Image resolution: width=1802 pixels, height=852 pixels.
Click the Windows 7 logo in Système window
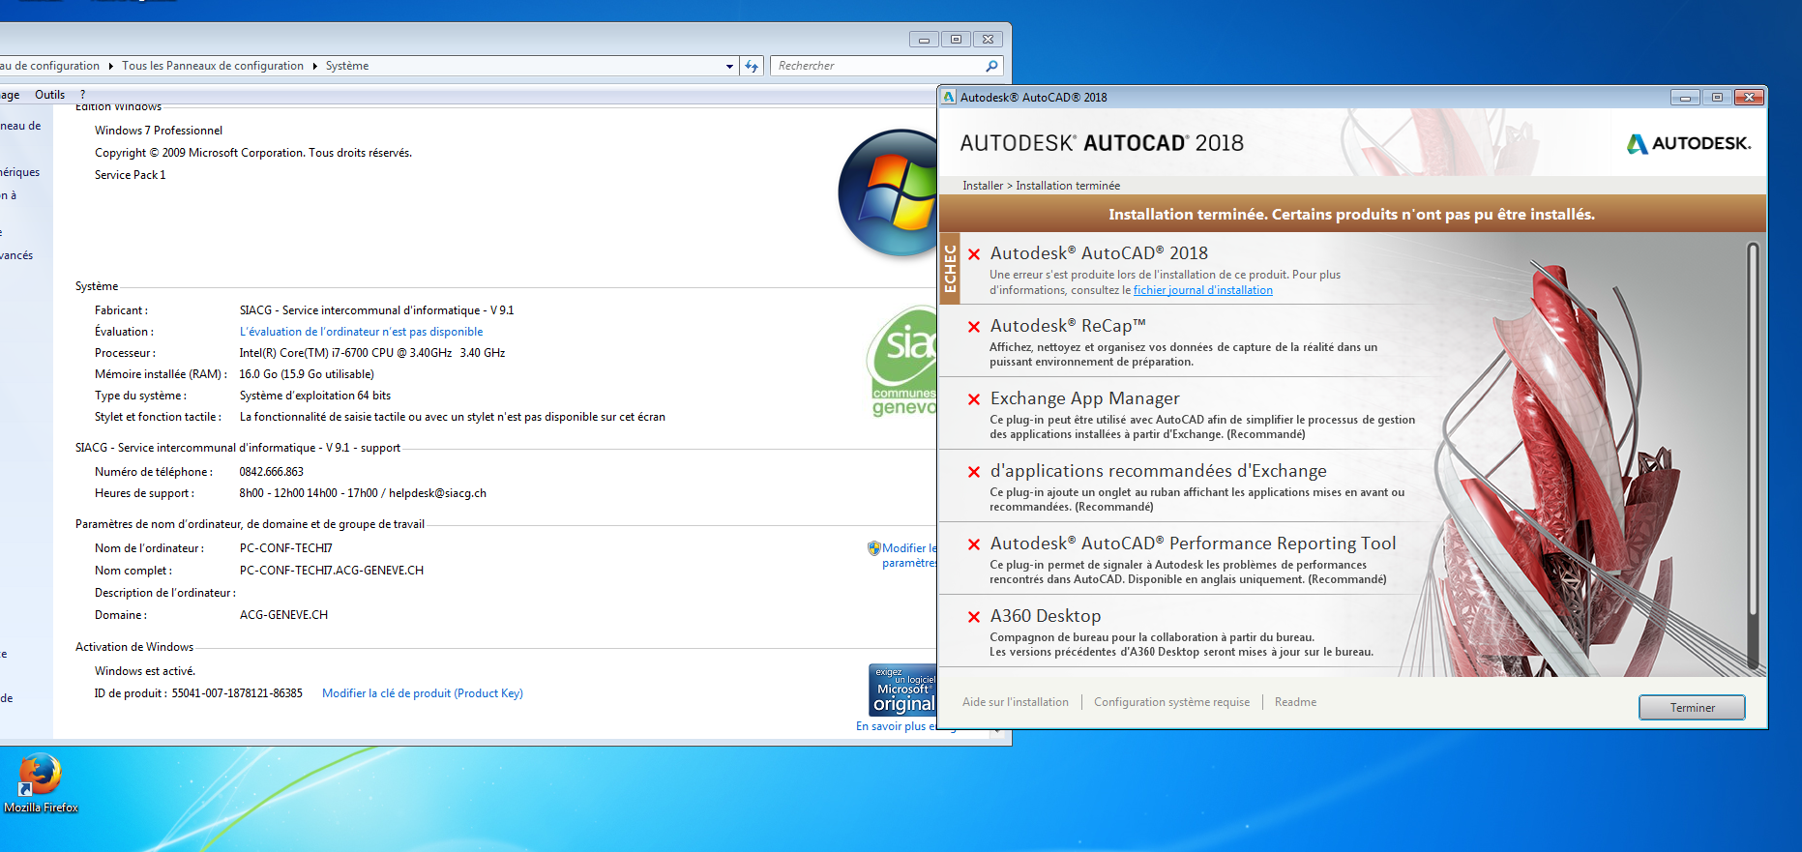coord(888,192)
